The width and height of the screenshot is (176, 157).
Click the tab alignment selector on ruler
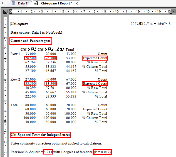pos(5,12)
